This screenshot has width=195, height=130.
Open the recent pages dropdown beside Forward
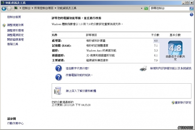pos(12,8)
